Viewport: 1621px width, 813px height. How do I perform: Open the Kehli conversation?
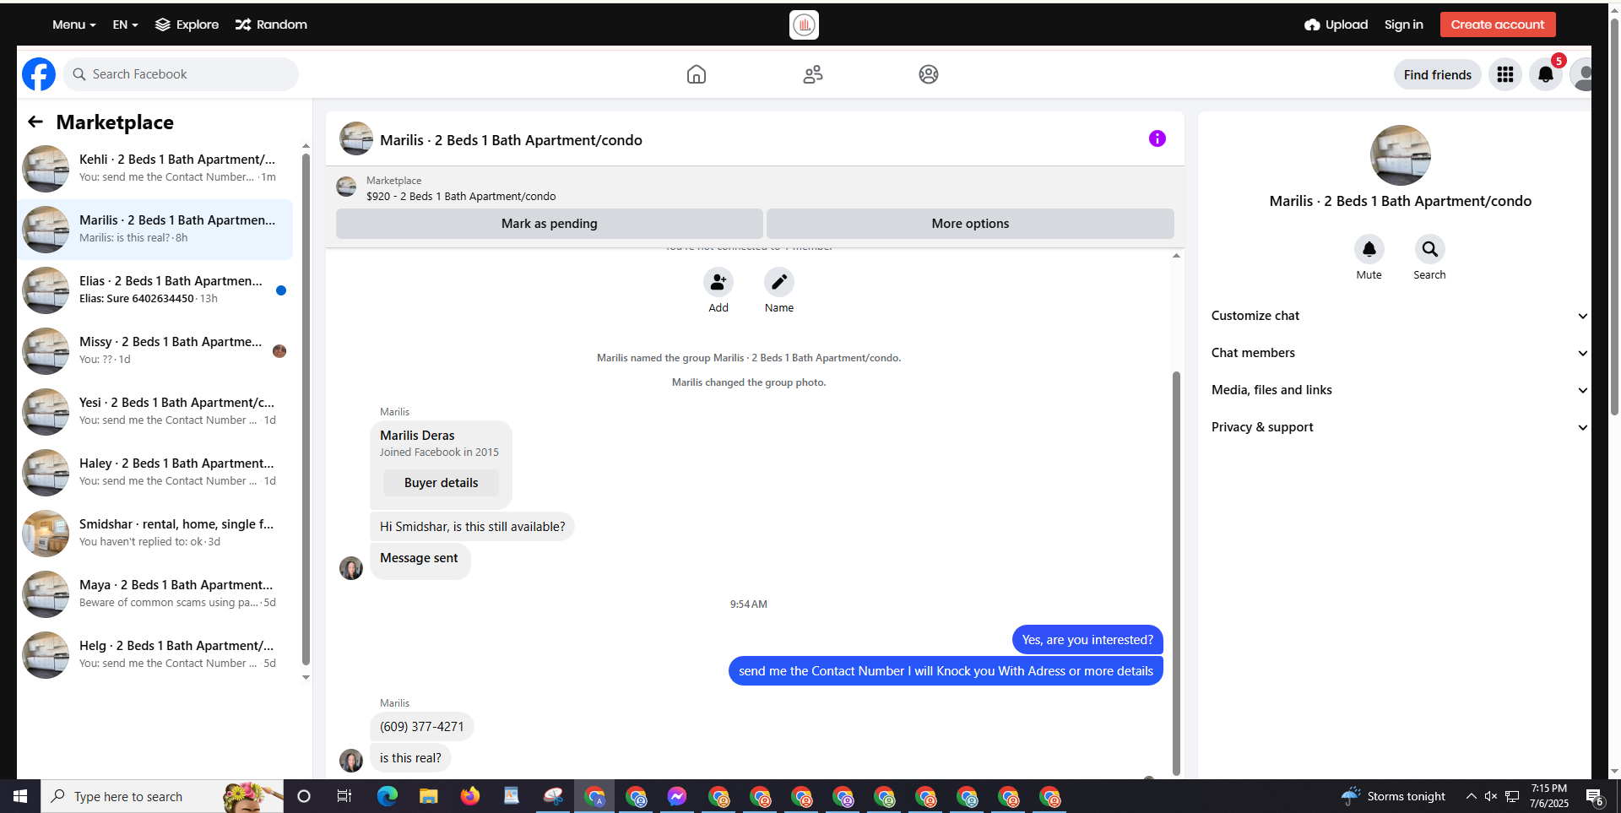[x=156, y=168]
